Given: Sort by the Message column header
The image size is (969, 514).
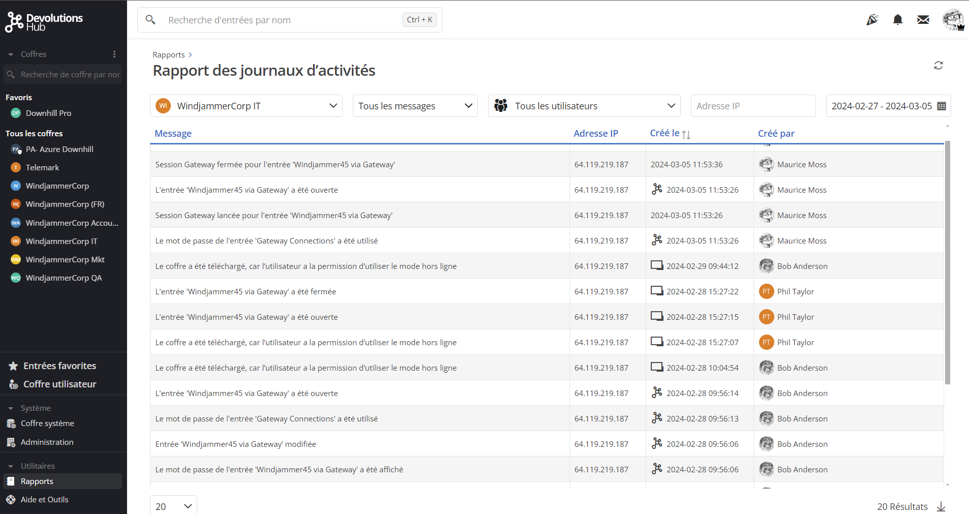Looking at the screenshot, I should 173,133.
